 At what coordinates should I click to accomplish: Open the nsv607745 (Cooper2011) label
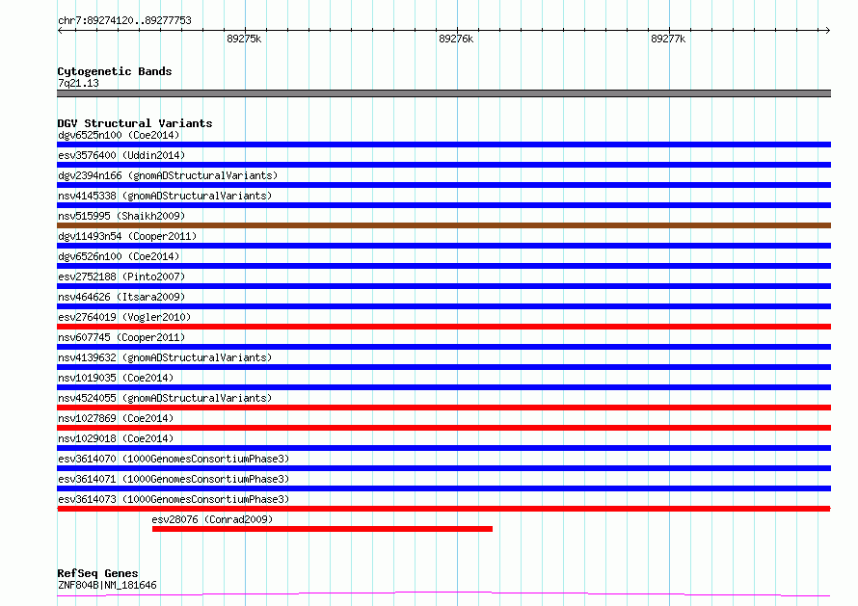click(x=121, y=337)
